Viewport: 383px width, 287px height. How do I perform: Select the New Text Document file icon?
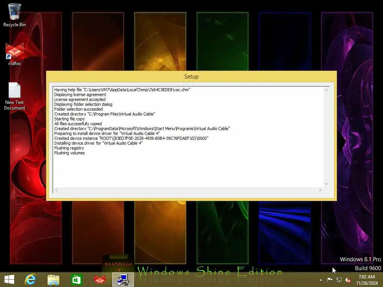[15, 96]
